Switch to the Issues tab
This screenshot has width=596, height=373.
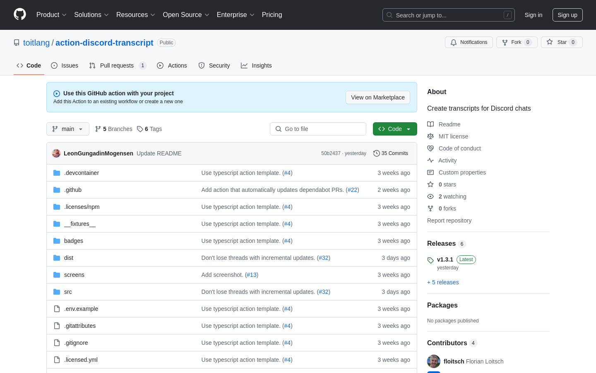[65, 65]
